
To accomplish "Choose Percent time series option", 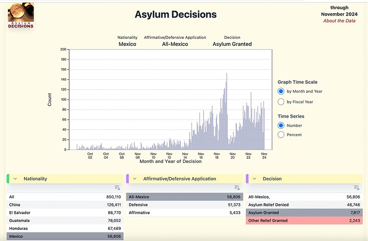I will [x=281, y=135].
